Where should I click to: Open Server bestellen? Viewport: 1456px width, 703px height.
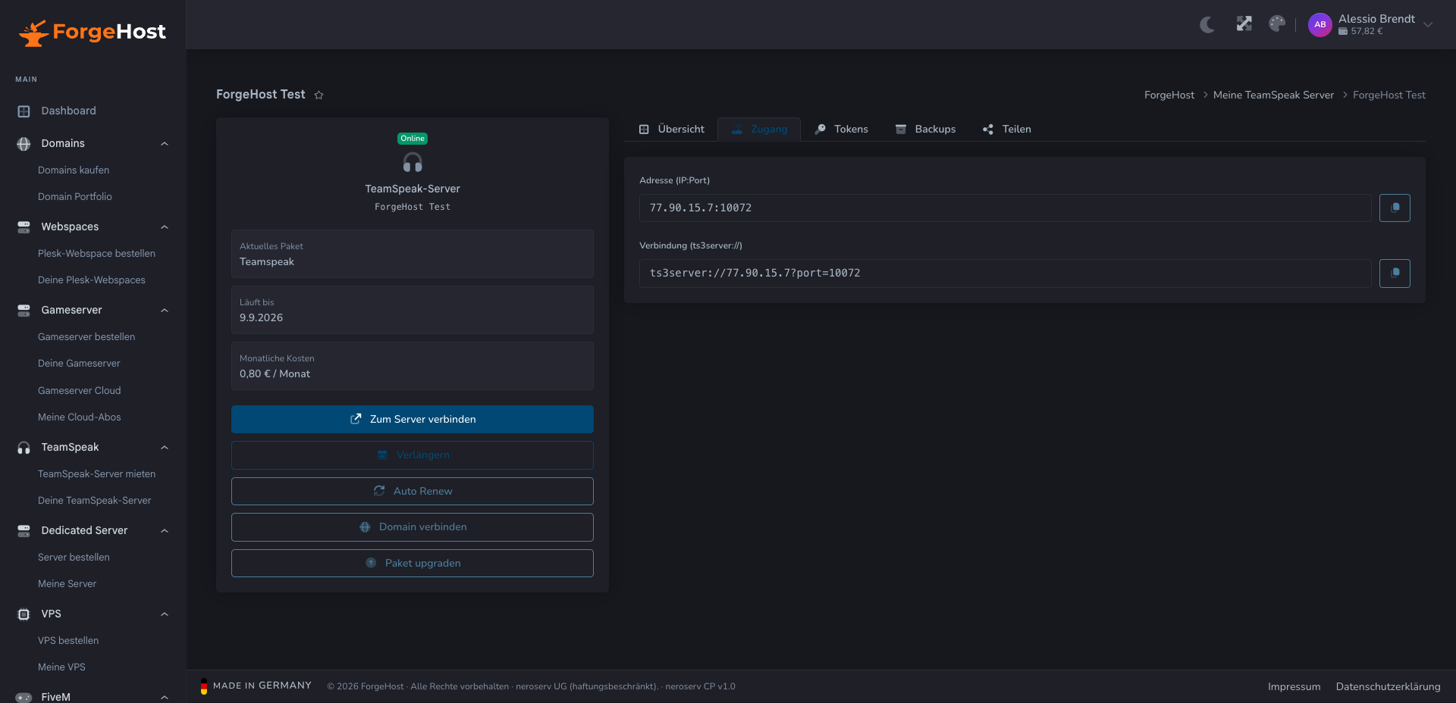(74, 558)
